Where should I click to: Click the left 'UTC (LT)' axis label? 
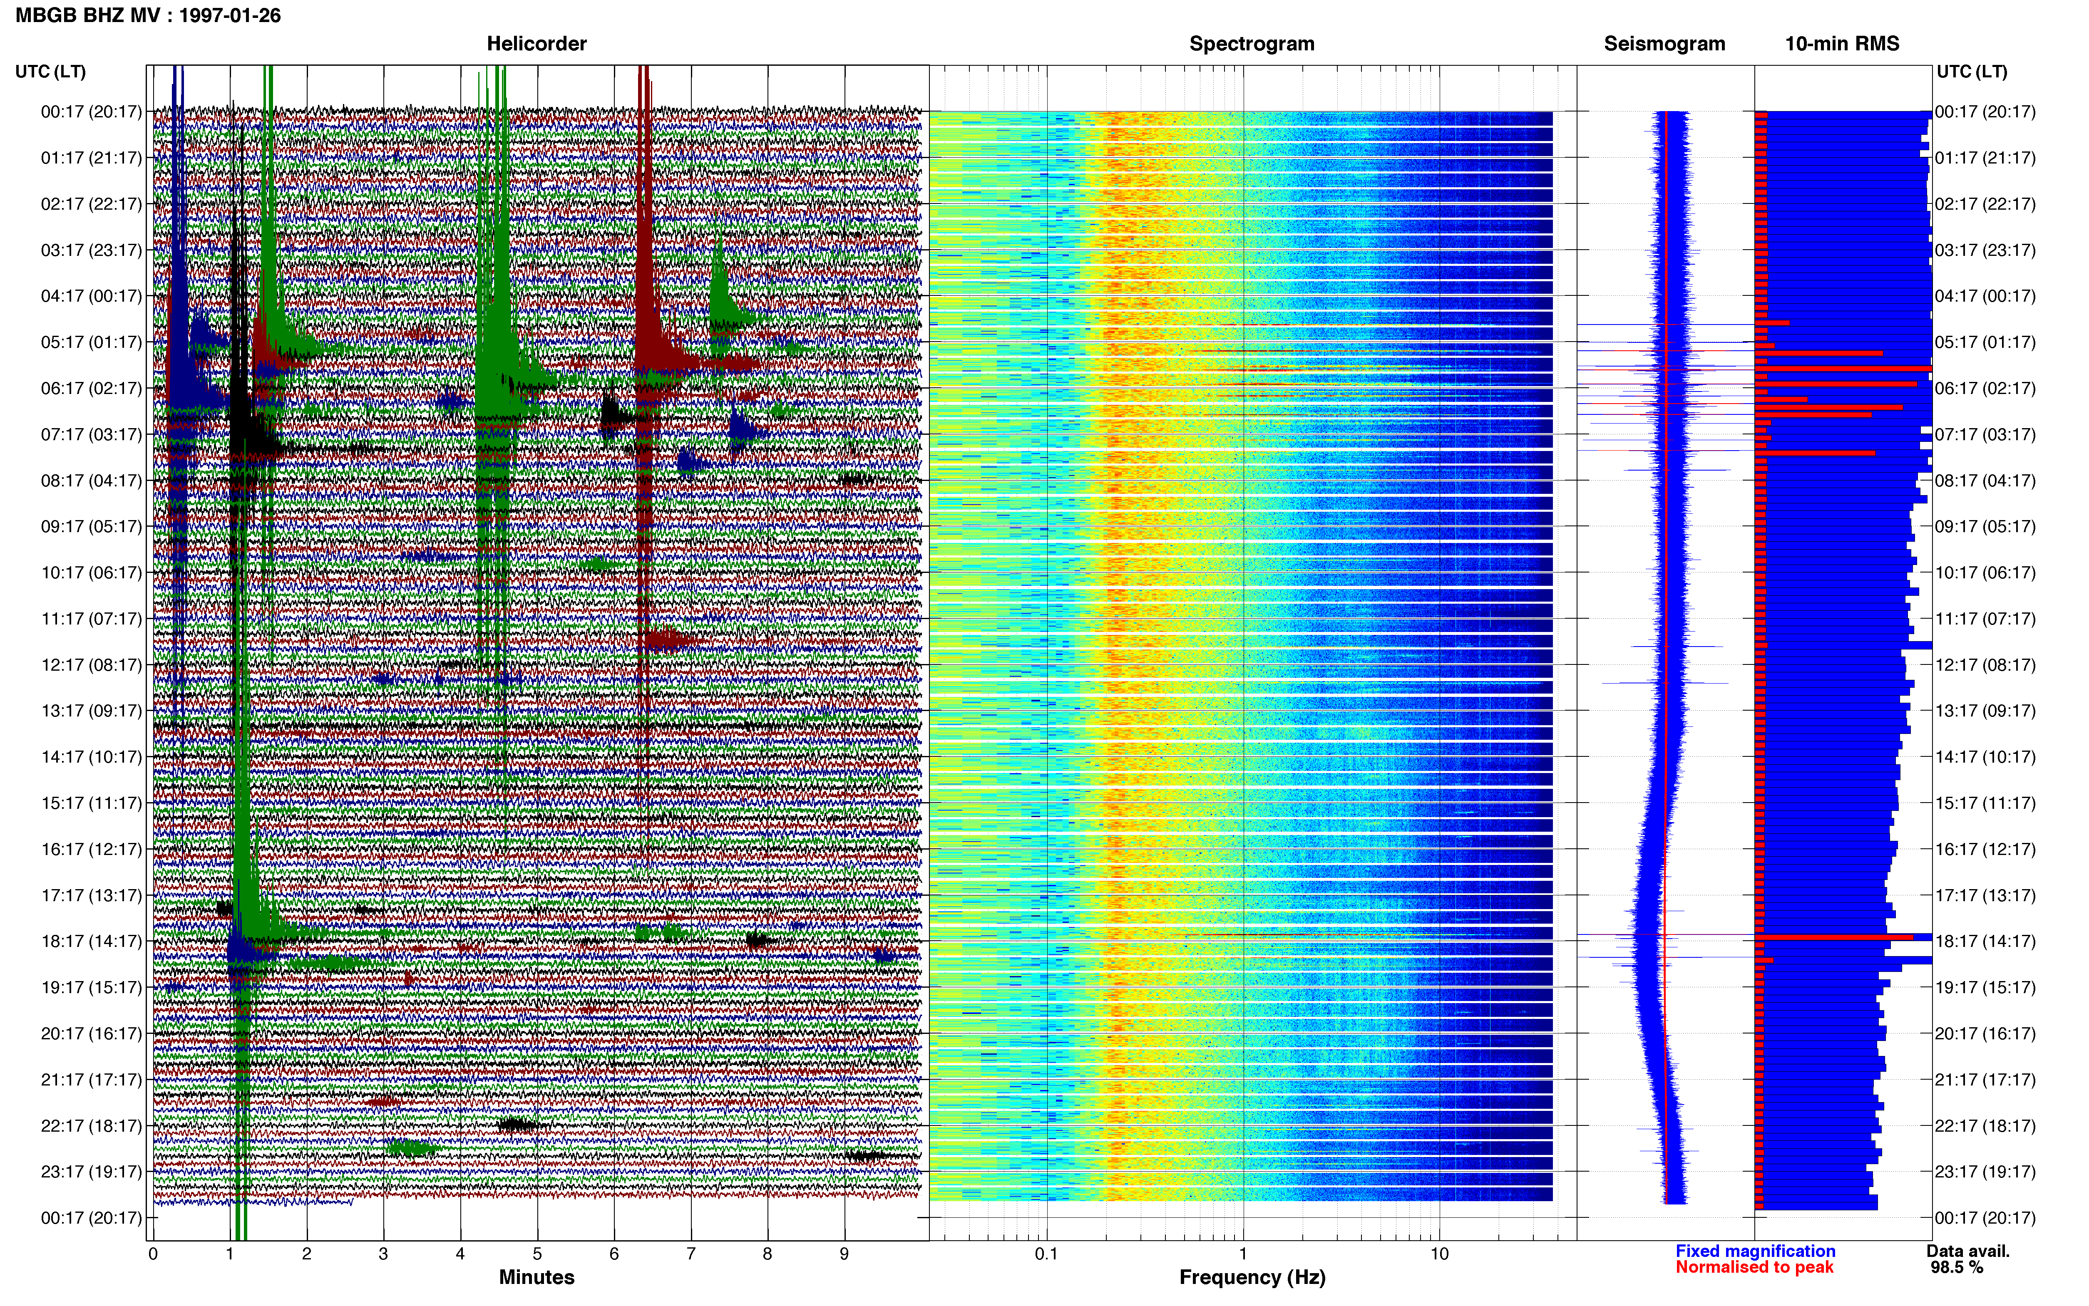click(50, 72)
